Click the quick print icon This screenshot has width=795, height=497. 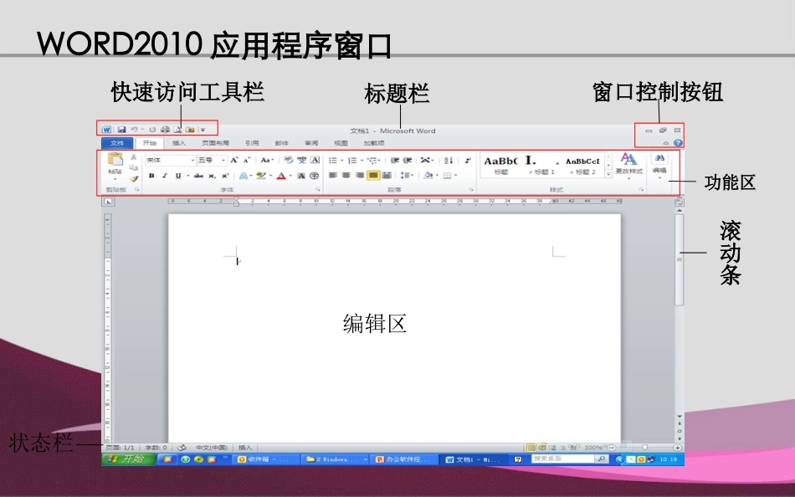click(x=165, y=130)
